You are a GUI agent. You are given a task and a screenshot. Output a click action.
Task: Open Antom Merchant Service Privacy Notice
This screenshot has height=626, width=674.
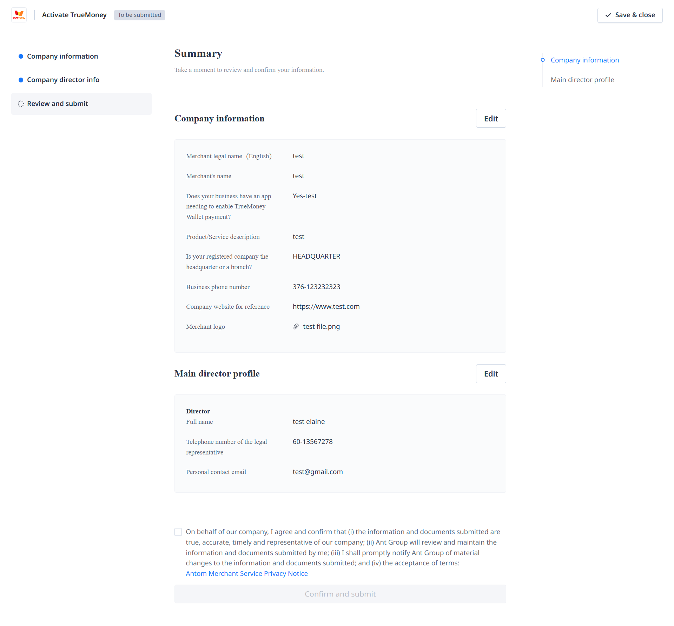click(x=247, y=573)
